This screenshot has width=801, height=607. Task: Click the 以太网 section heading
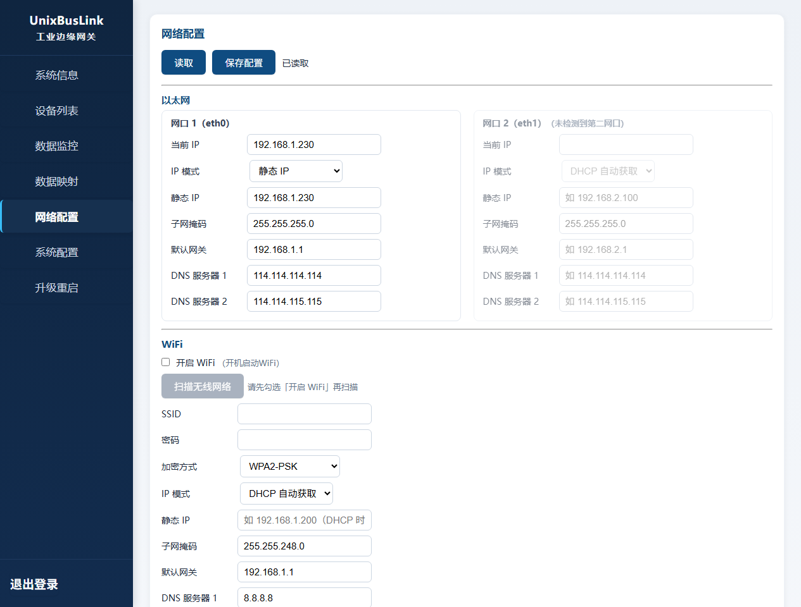point(175,100)
